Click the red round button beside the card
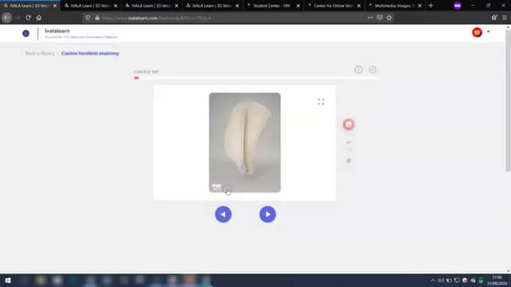Screen dimensions: 511x287 tap(348, 124)
